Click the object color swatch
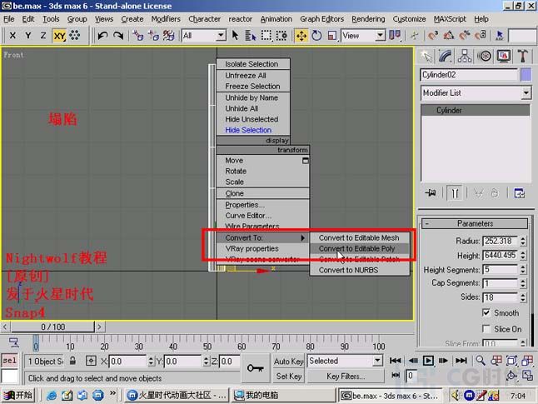538x404 pixels. pyautogui.click(x=526, y=75)
